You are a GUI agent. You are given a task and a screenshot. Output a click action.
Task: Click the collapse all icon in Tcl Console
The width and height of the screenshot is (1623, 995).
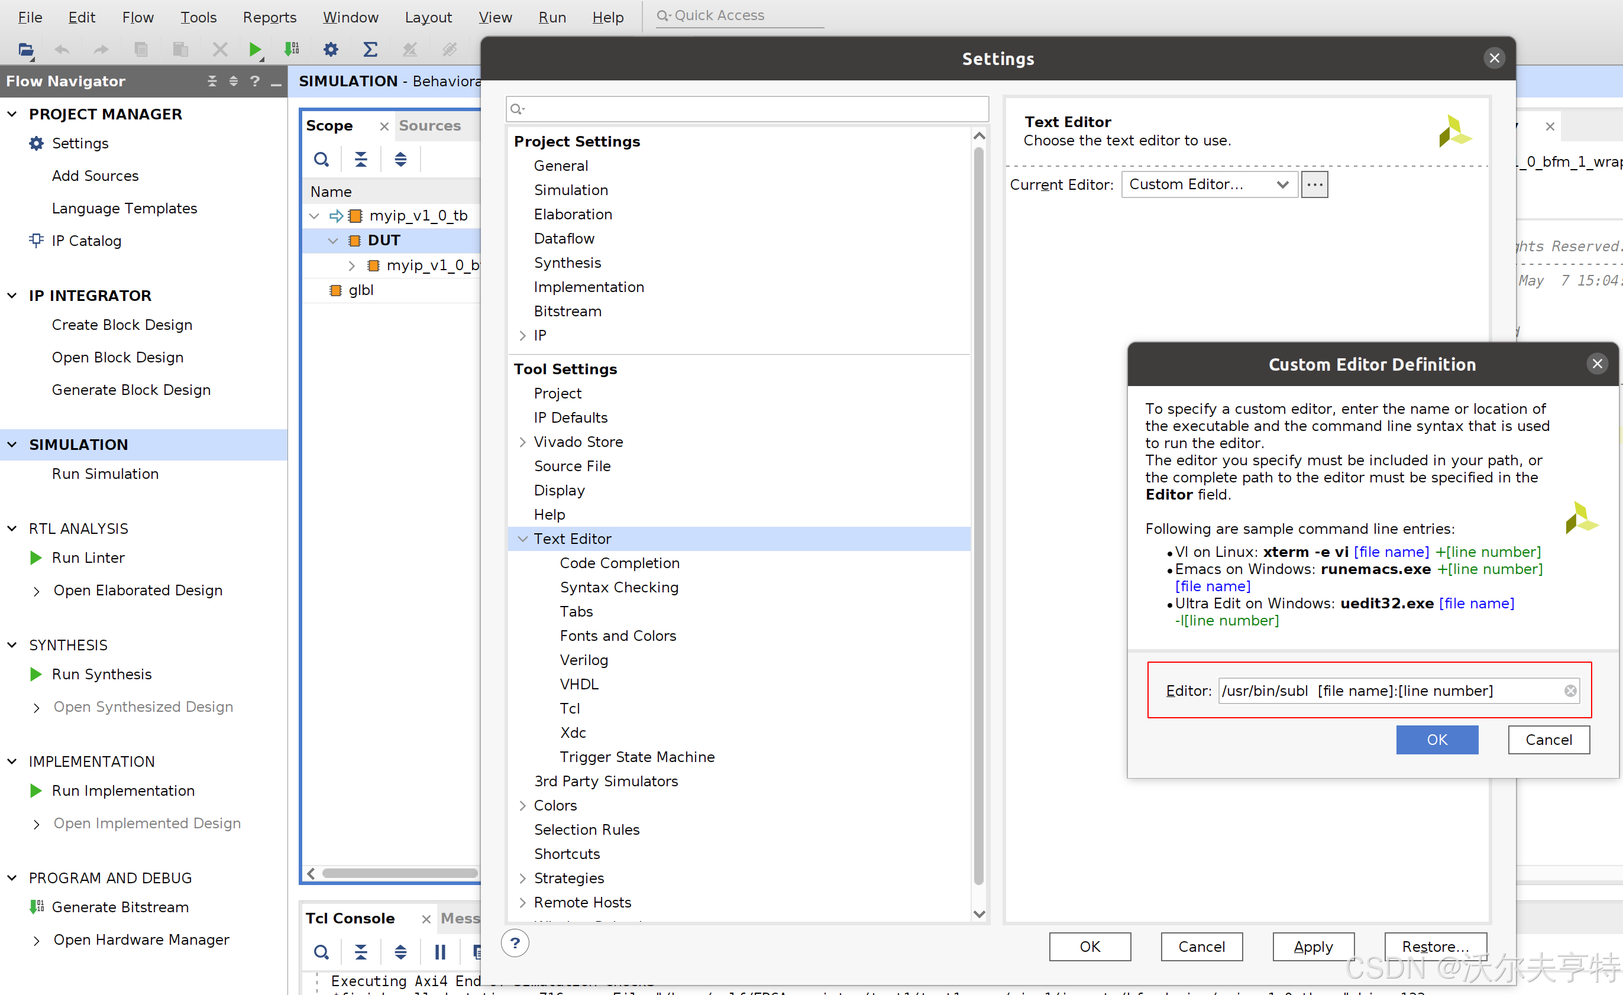[x=361, y=951]
